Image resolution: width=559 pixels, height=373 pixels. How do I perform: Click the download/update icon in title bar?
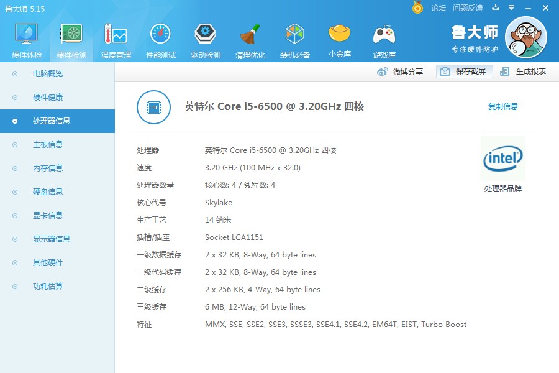(496, 7)
